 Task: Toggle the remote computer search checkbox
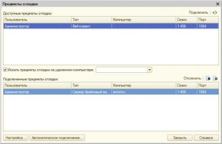(5, 70)
